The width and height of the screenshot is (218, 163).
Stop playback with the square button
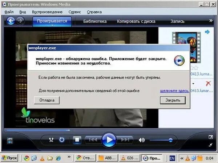click(77, 140)
